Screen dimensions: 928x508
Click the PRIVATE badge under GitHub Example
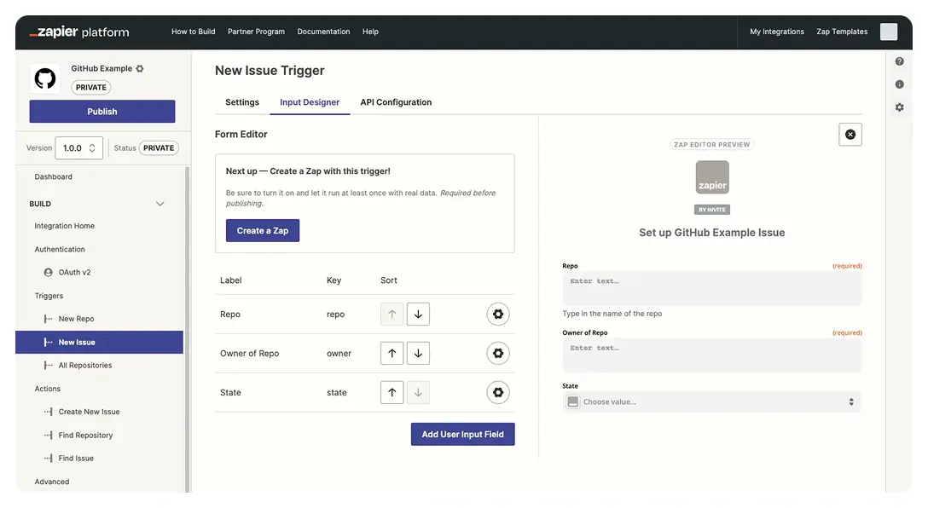point(91,88)
